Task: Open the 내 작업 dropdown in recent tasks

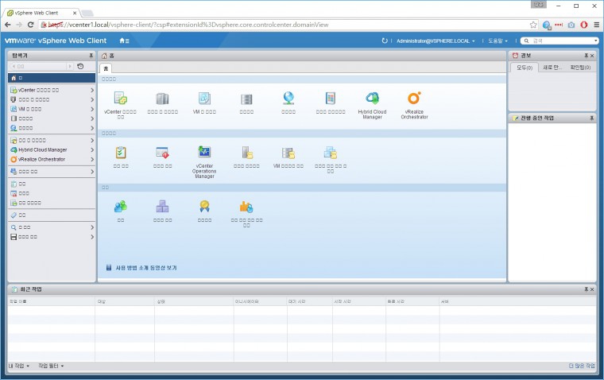Action: 19,366
